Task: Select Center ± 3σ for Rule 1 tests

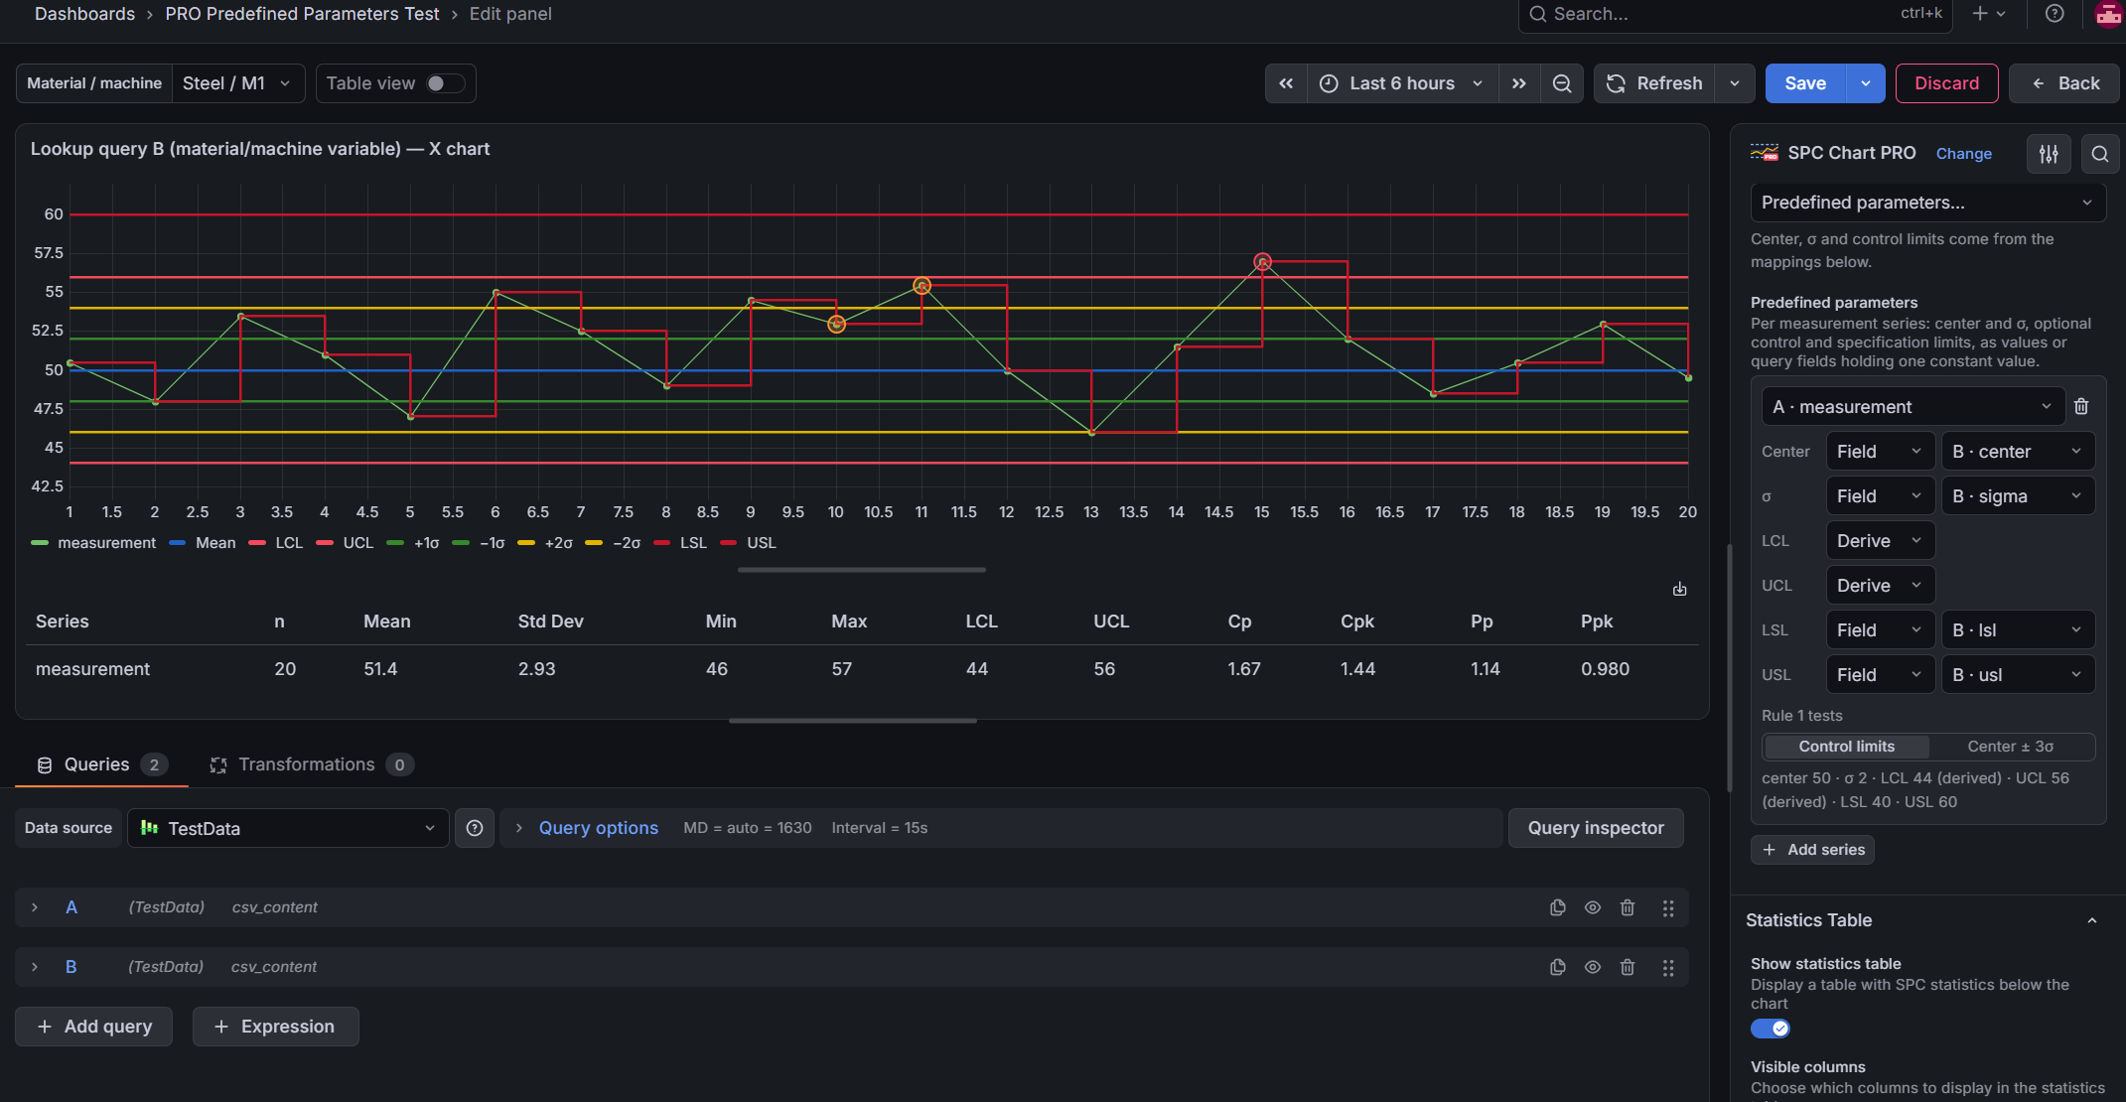Action: pos(2011,747)
